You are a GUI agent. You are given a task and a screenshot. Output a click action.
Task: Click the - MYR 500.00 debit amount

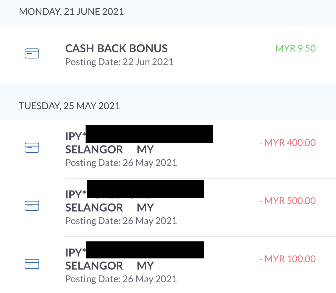287,201
